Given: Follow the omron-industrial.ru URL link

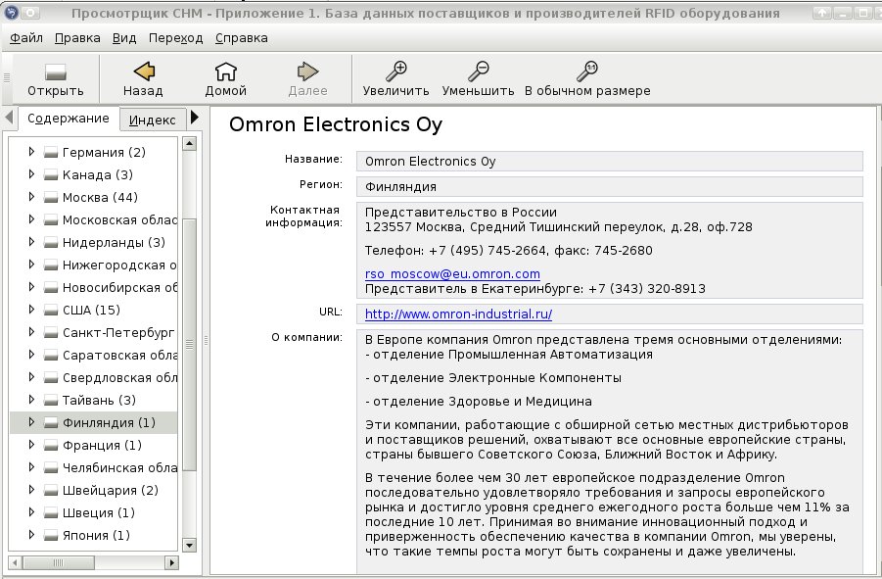Looking at the screenshot, I should tap(458, 314).
